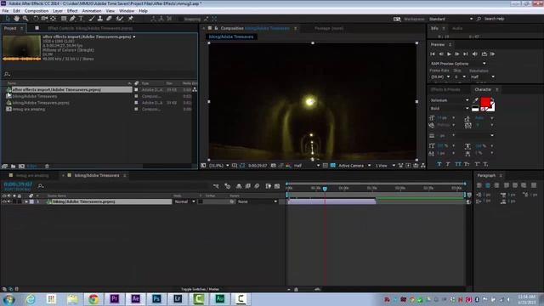Select the Pan Behind anchor point tool

click(x=53, y=19)
